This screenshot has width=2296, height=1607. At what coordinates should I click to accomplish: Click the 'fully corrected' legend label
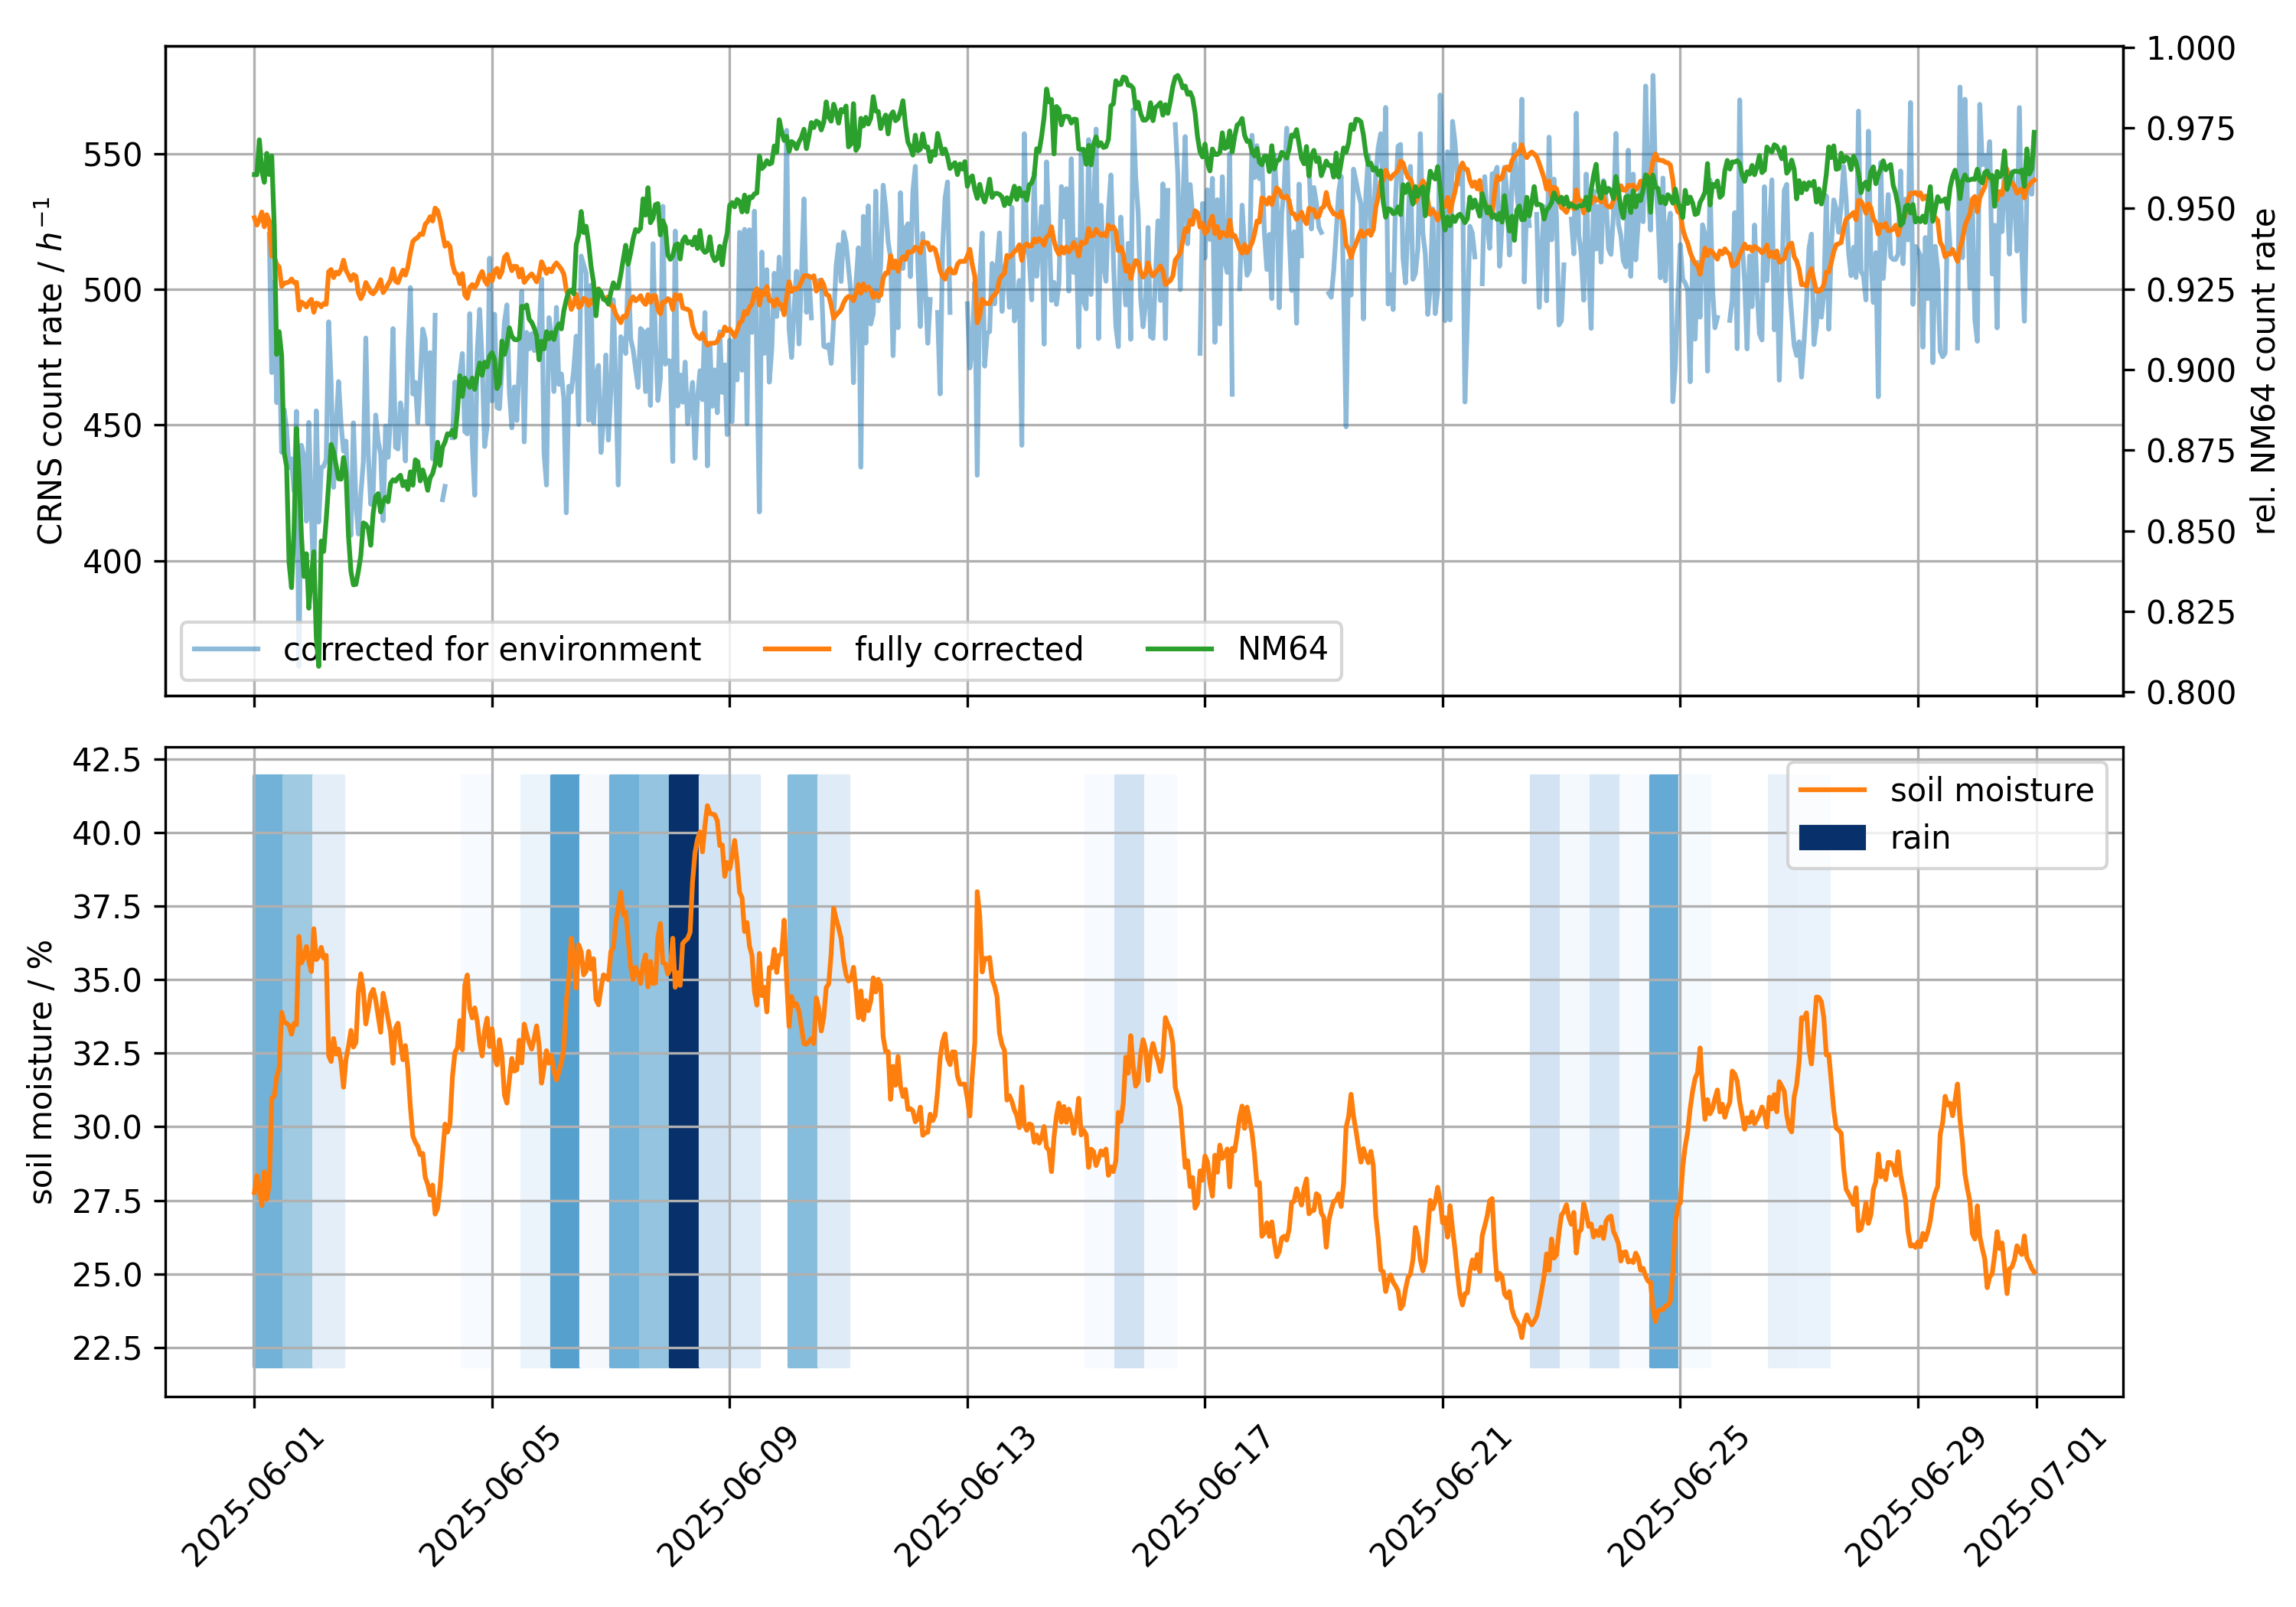[x=968, y=650]
